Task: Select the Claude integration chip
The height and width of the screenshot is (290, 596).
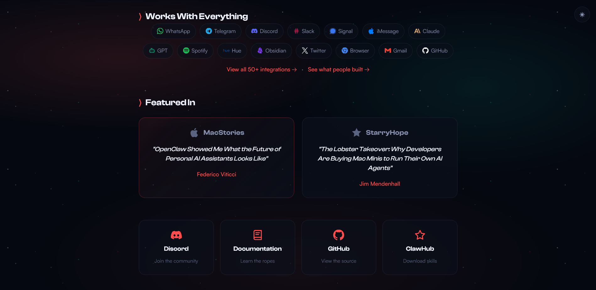Action: (x=427, y=31)
